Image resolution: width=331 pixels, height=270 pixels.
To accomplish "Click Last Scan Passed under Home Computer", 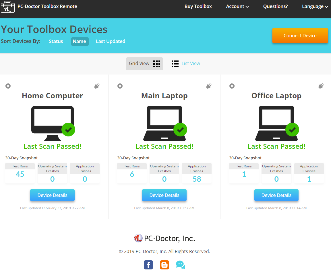I will coord(52,146).
